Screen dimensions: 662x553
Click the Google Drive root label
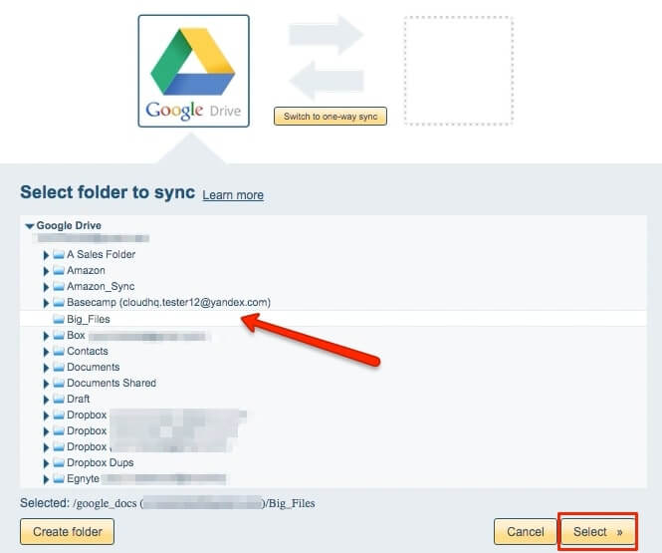pos(69,225)
